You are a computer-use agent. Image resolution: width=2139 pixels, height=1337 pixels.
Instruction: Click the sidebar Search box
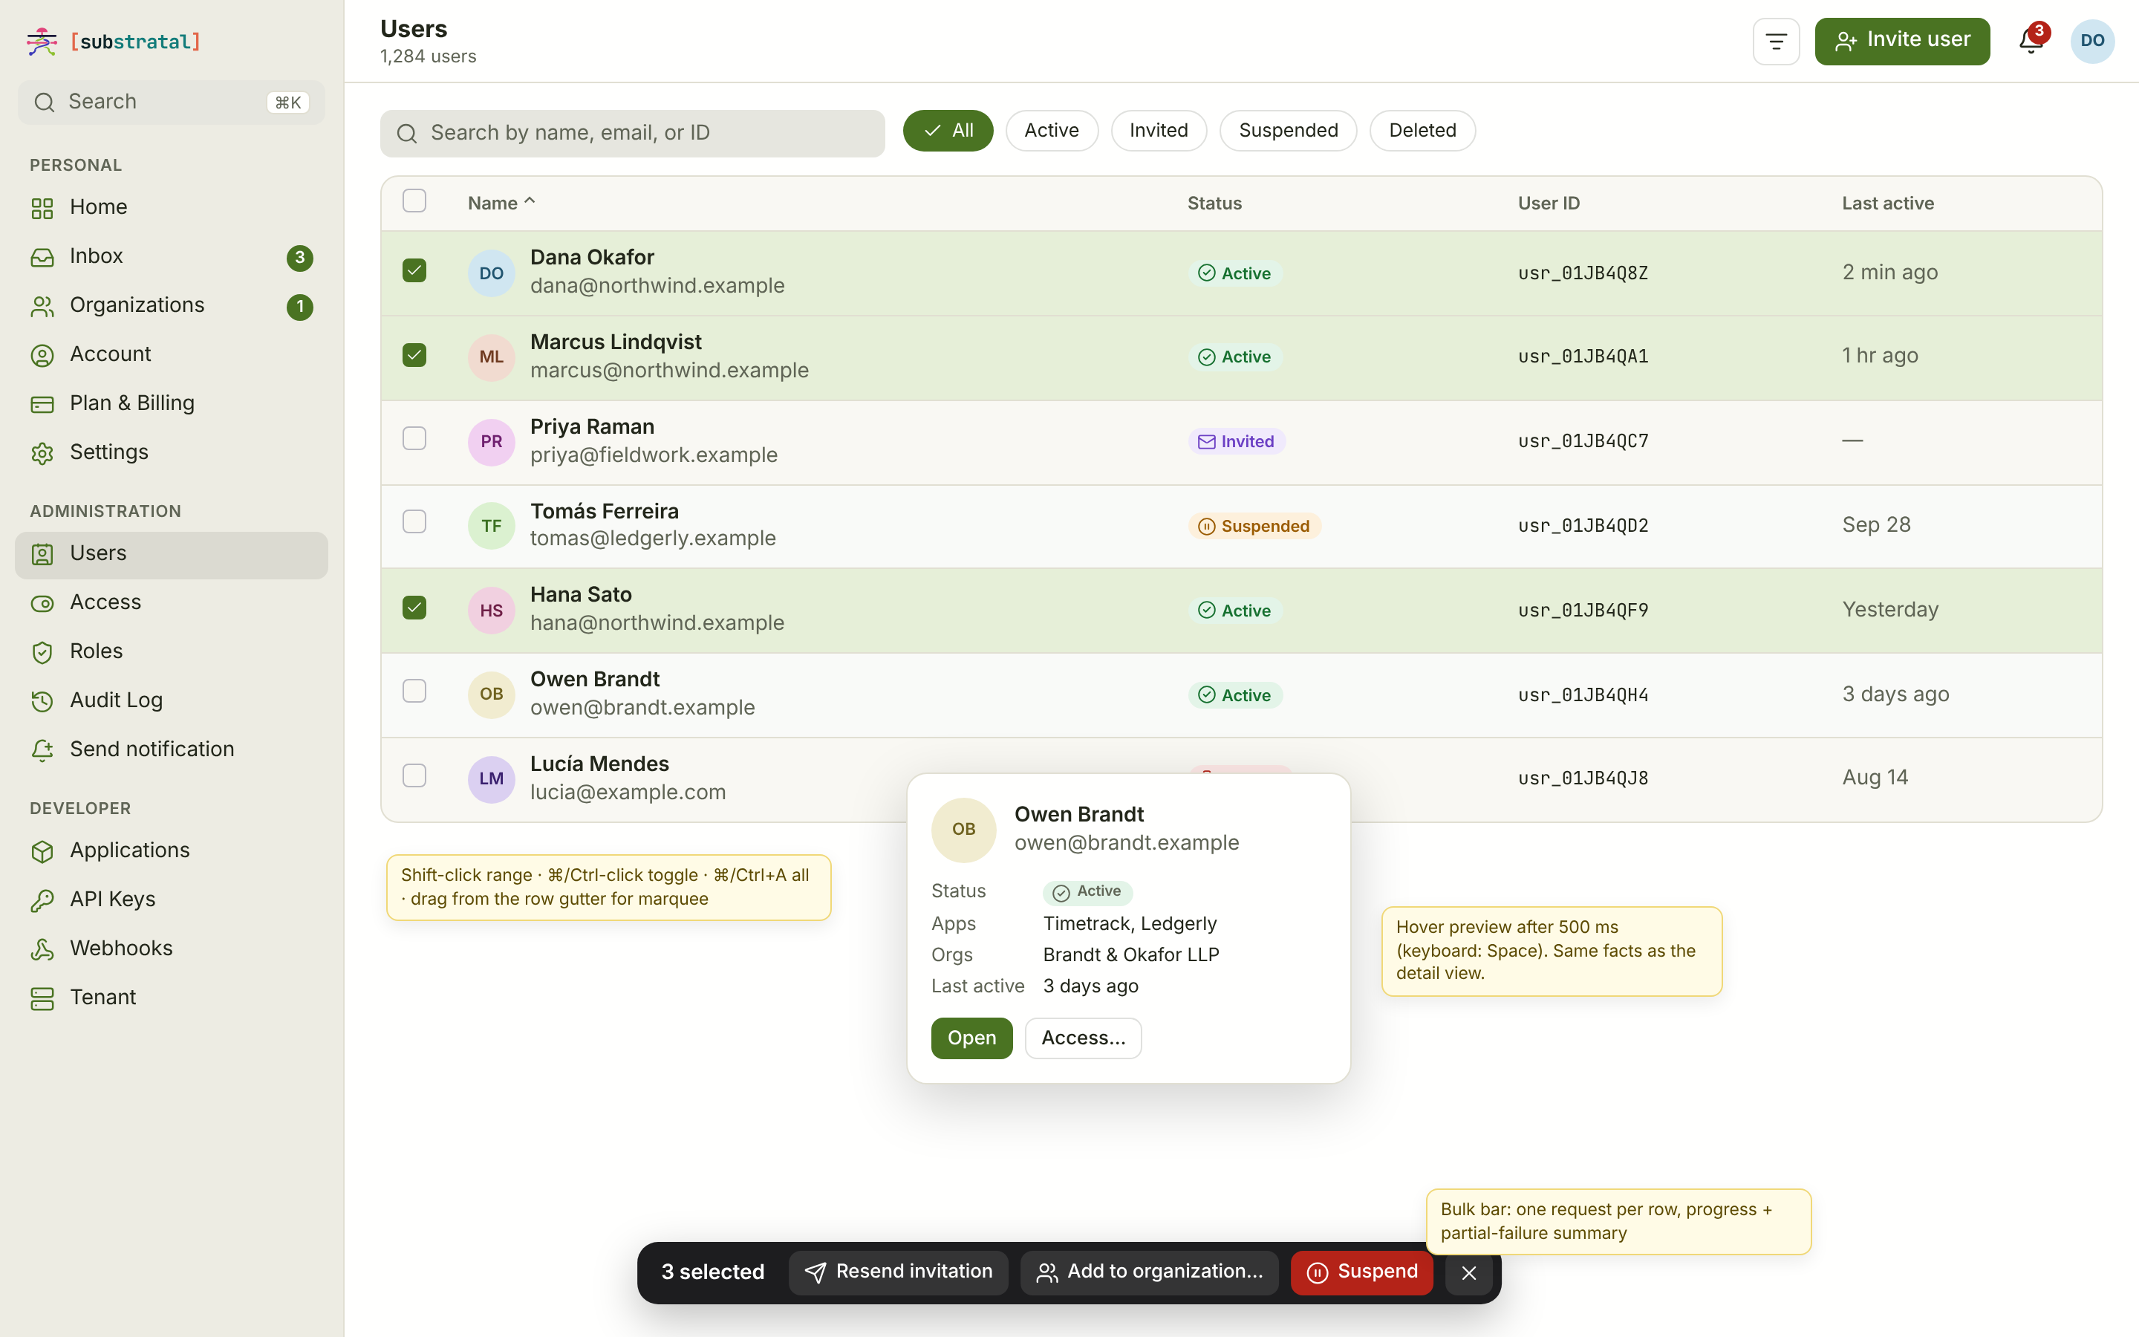point(172,102)
